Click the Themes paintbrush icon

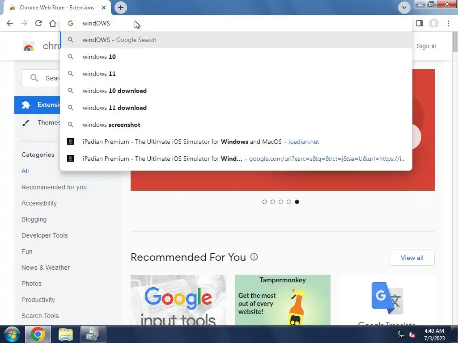[x=25, y=123]
